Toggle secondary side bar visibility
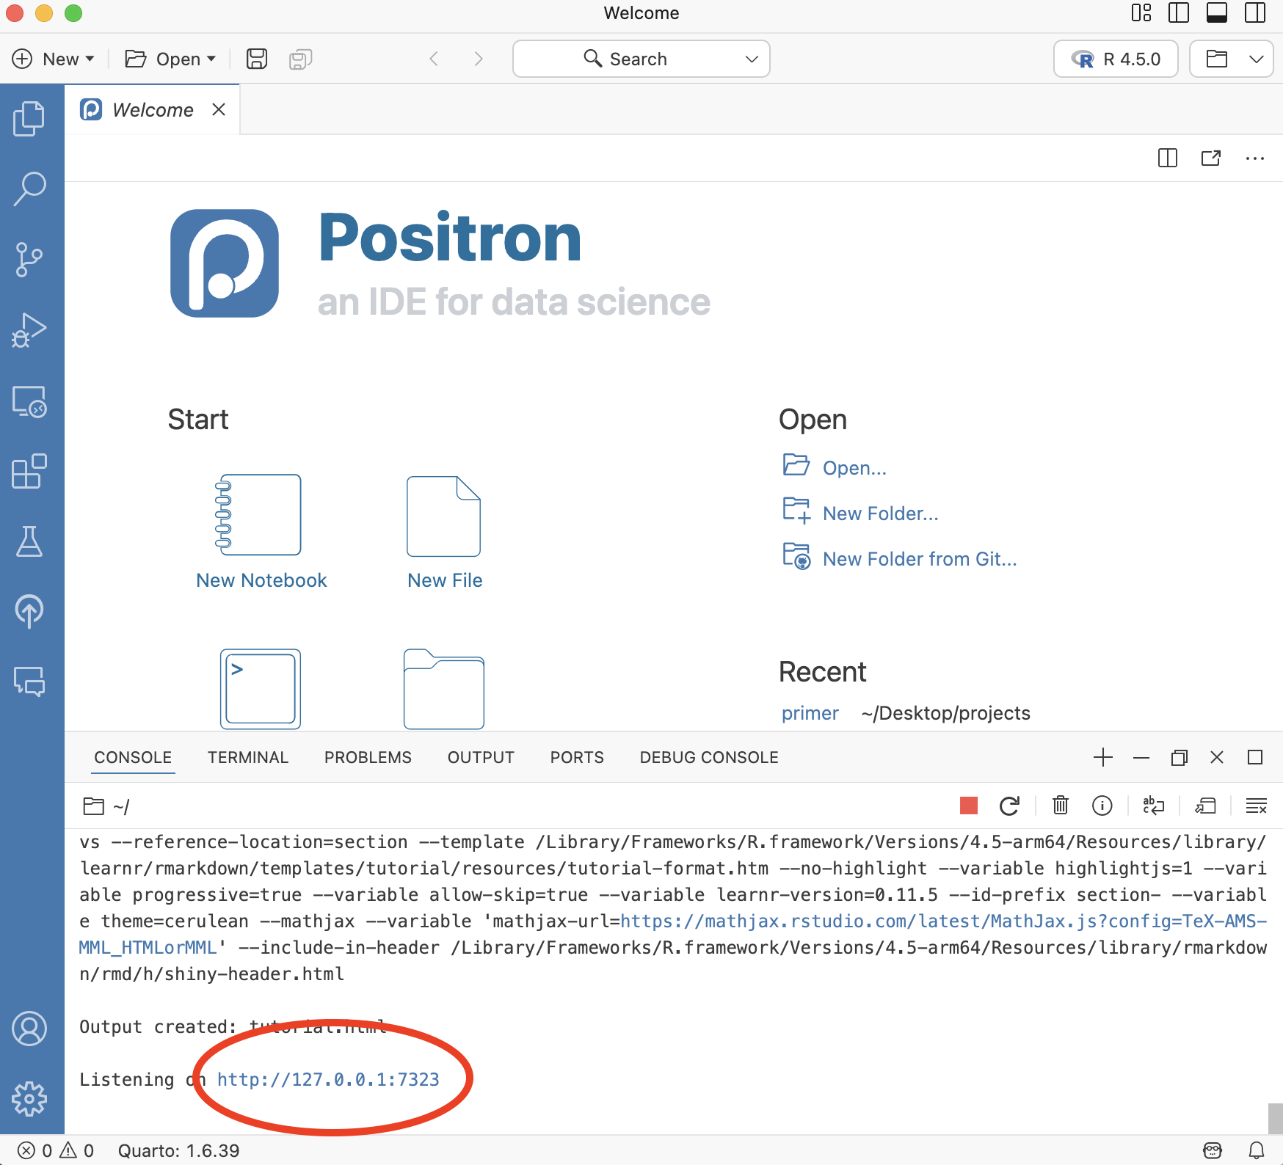1283x1165 pixels. click(x=1255, y=12)
